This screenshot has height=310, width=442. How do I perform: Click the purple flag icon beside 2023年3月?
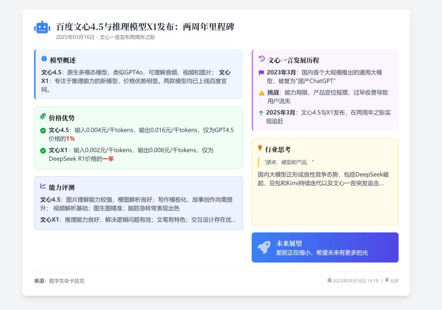point(261,73)
